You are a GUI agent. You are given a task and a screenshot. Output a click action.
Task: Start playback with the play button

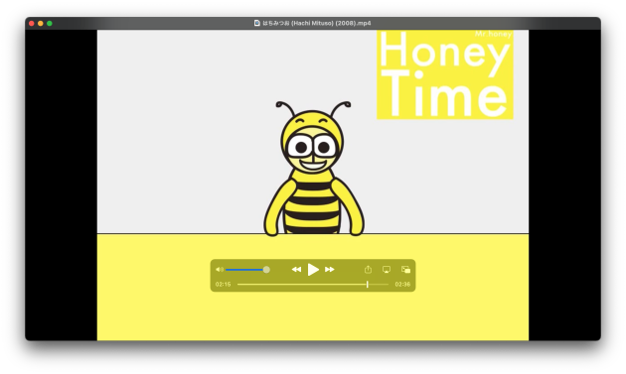[x=313, y=270]
